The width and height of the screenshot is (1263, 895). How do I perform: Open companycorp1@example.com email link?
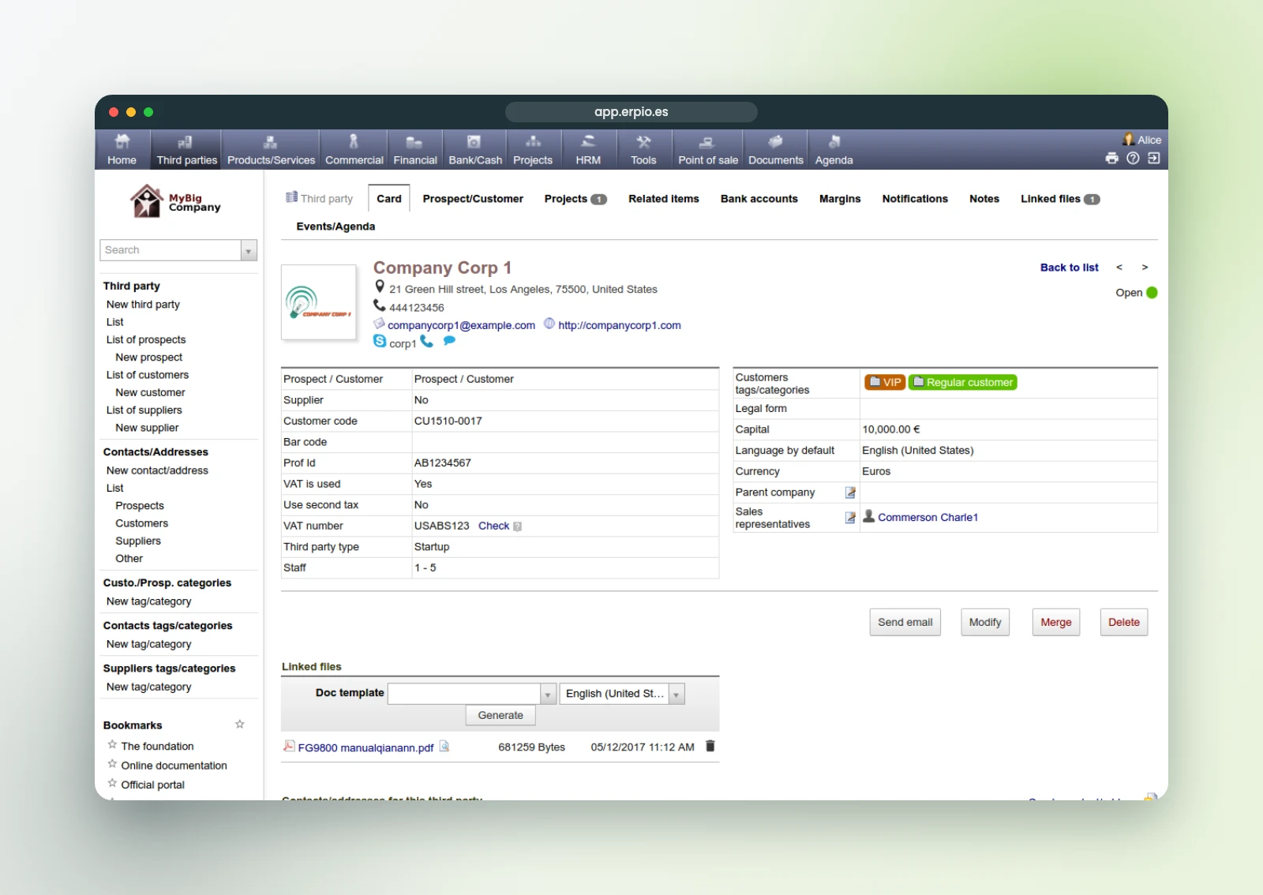pos(461,325)
